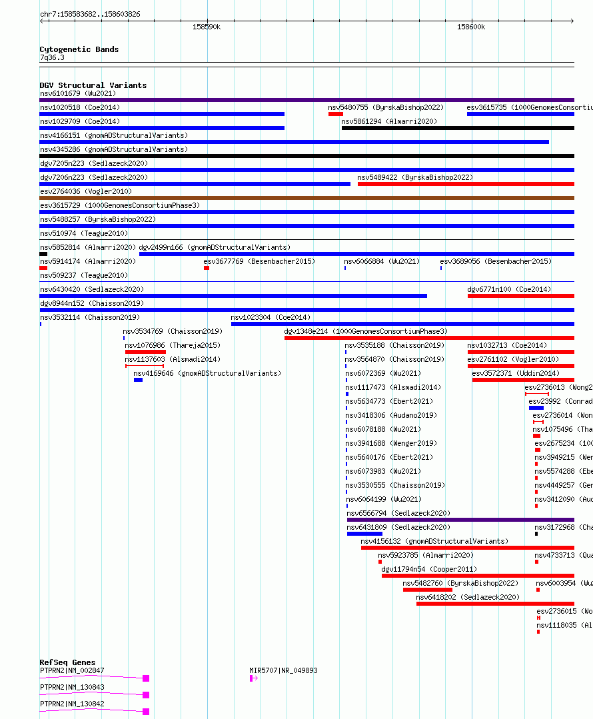Click dgv8944n152 (Chaisson2019) label

(x=92, y=304)
